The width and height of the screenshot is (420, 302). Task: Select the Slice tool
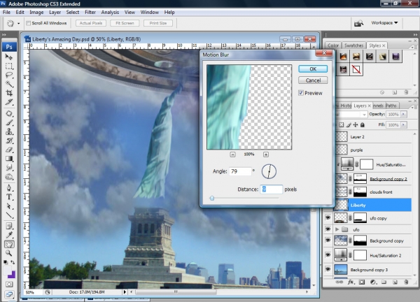[9, 102]
